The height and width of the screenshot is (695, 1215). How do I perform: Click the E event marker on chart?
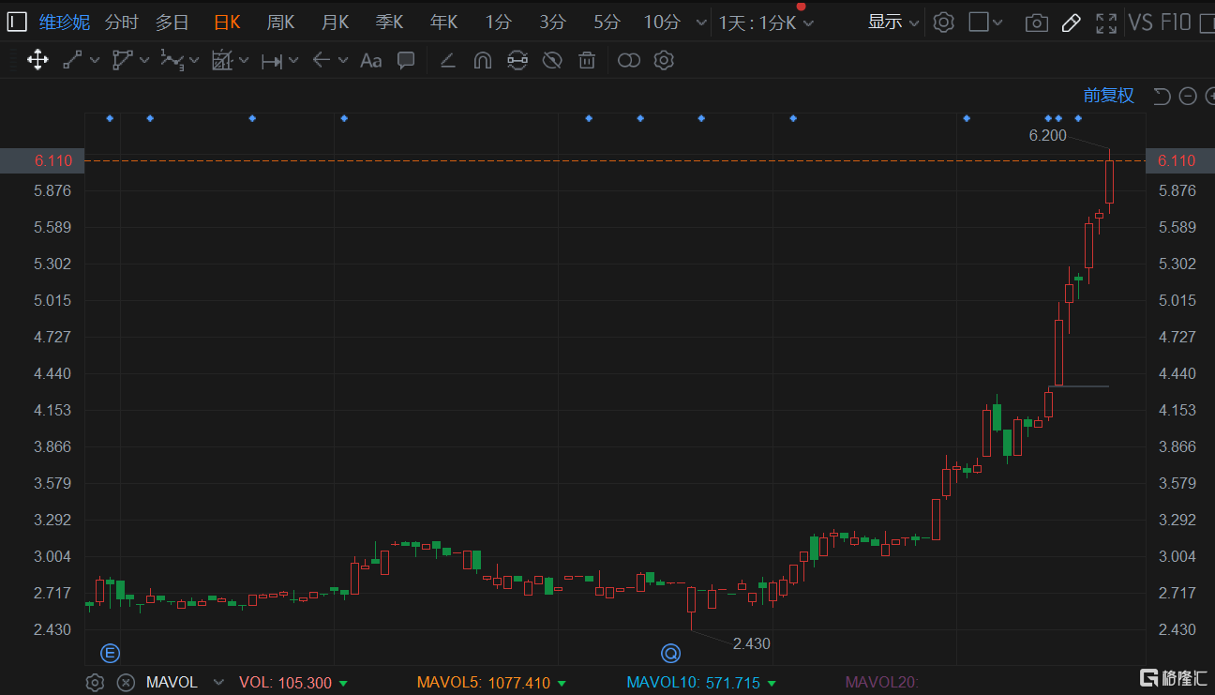coord(111,653)
